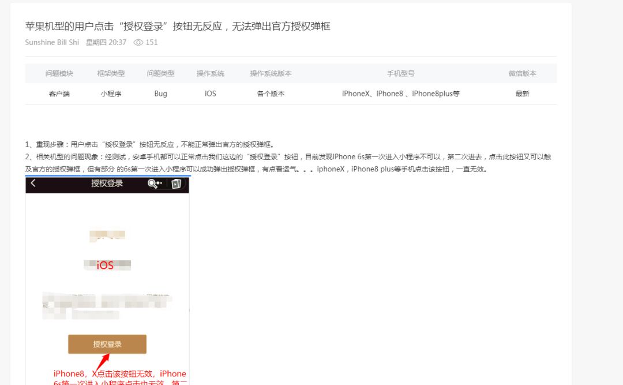Click the iPhoneX、iPhone8 models cell
The image size is (623, 385).
(x=400, y=94)
